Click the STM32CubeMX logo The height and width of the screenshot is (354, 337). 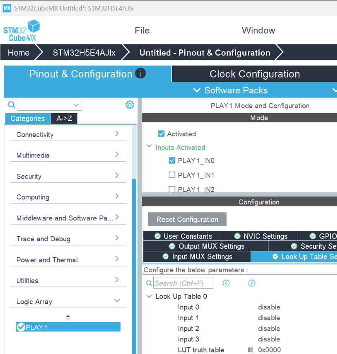[21, 31]
